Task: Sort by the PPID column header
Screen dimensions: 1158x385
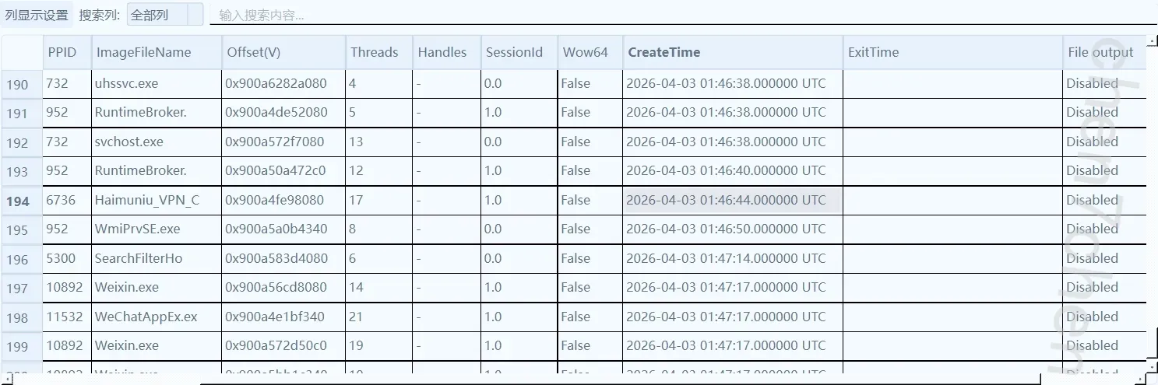Action: click(x=61, y=53)
